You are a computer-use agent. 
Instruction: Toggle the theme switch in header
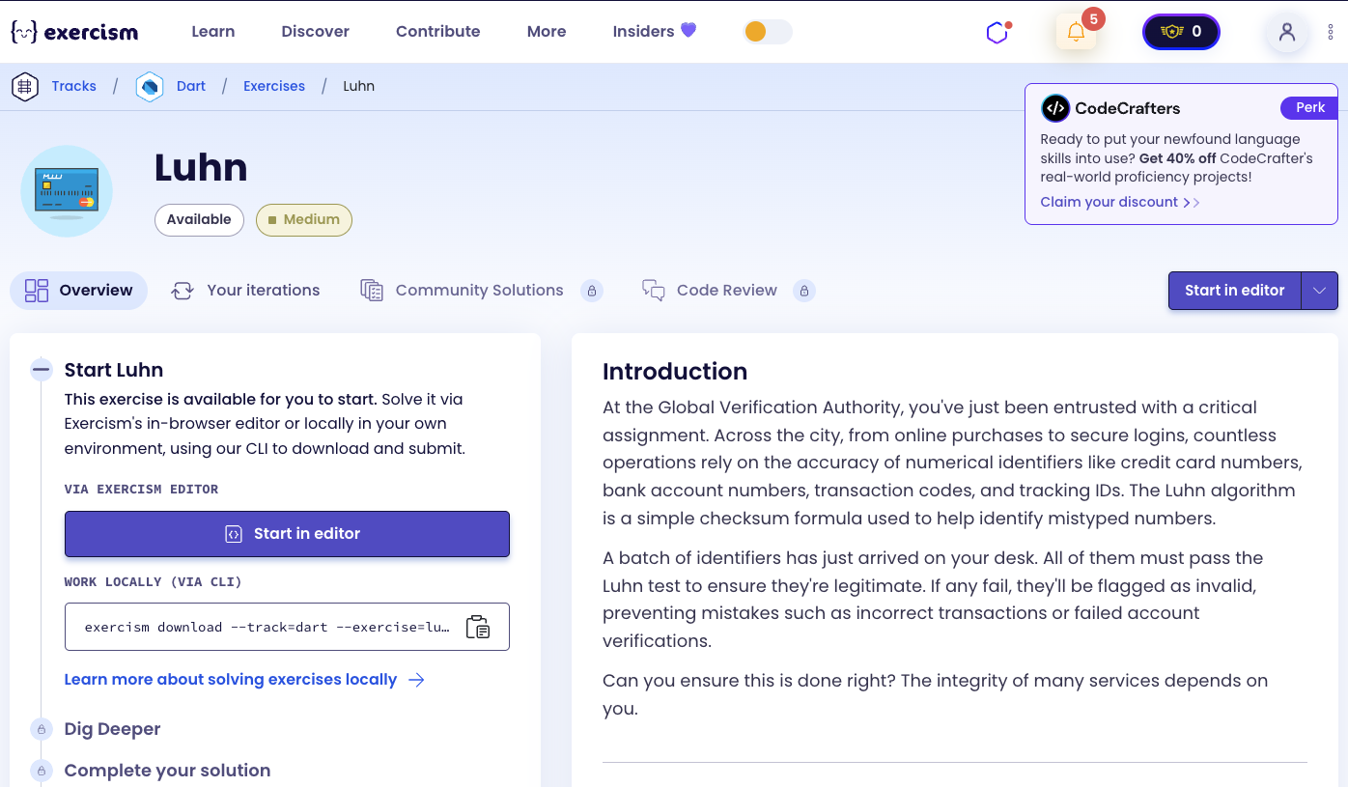point(768,32)
